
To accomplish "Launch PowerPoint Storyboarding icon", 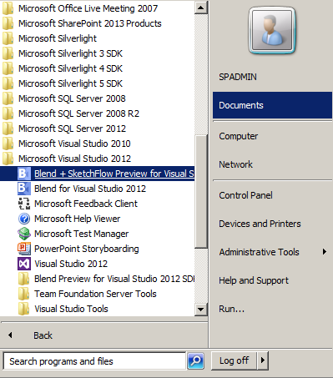I will click(24, 249).
